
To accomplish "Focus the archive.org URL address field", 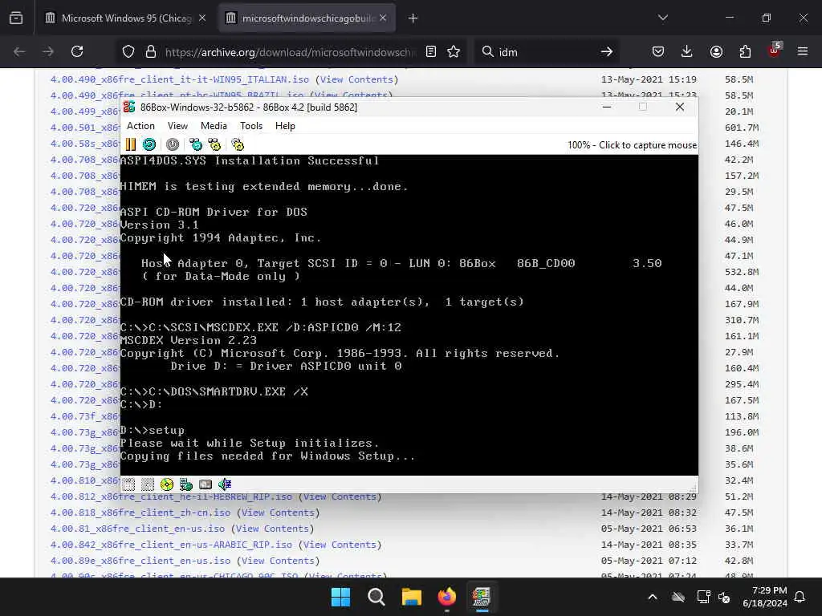I will [x=290, y=52].
